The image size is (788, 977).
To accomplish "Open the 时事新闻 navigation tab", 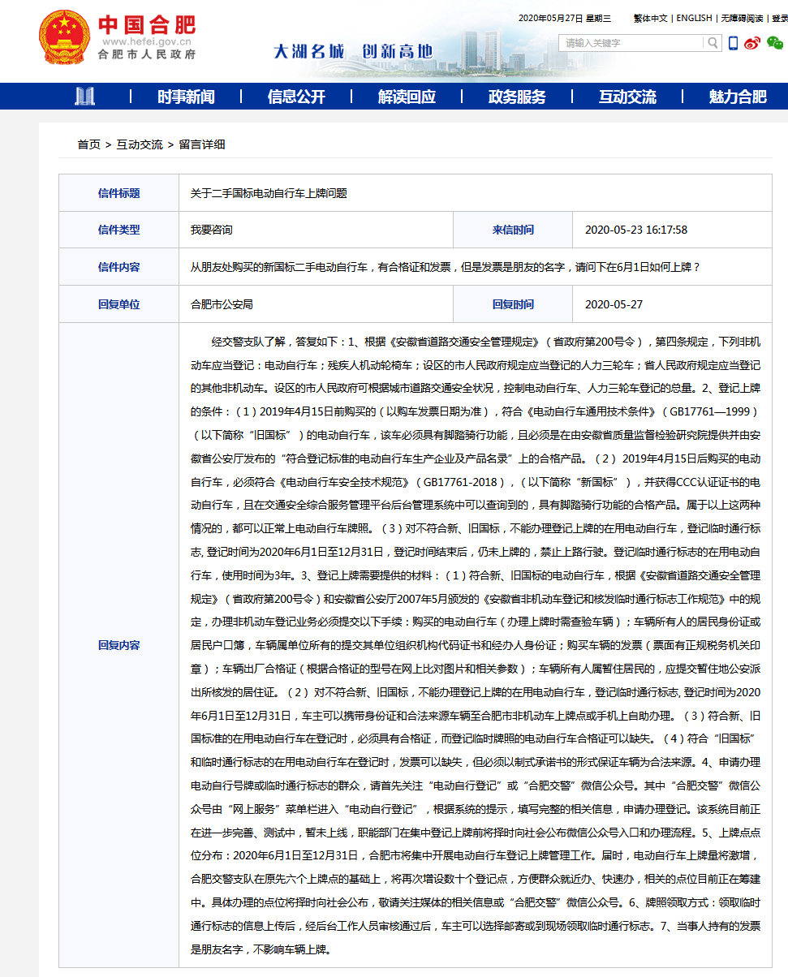I will (186, 97).
